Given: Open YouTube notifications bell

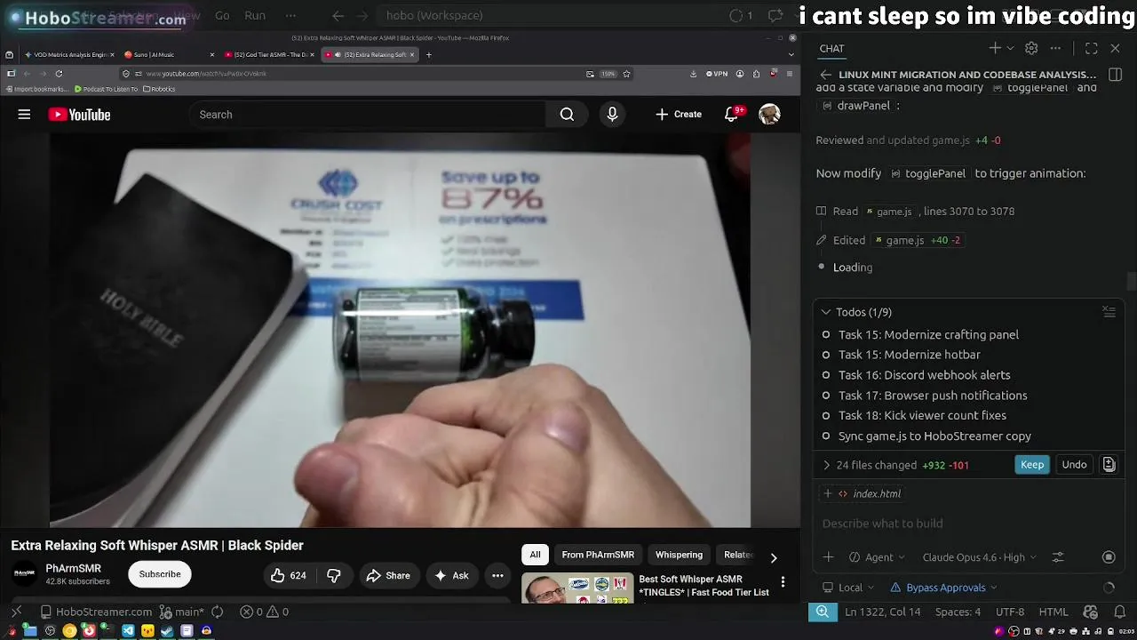Looking at the screenshot, I should [x=732, y=115].
